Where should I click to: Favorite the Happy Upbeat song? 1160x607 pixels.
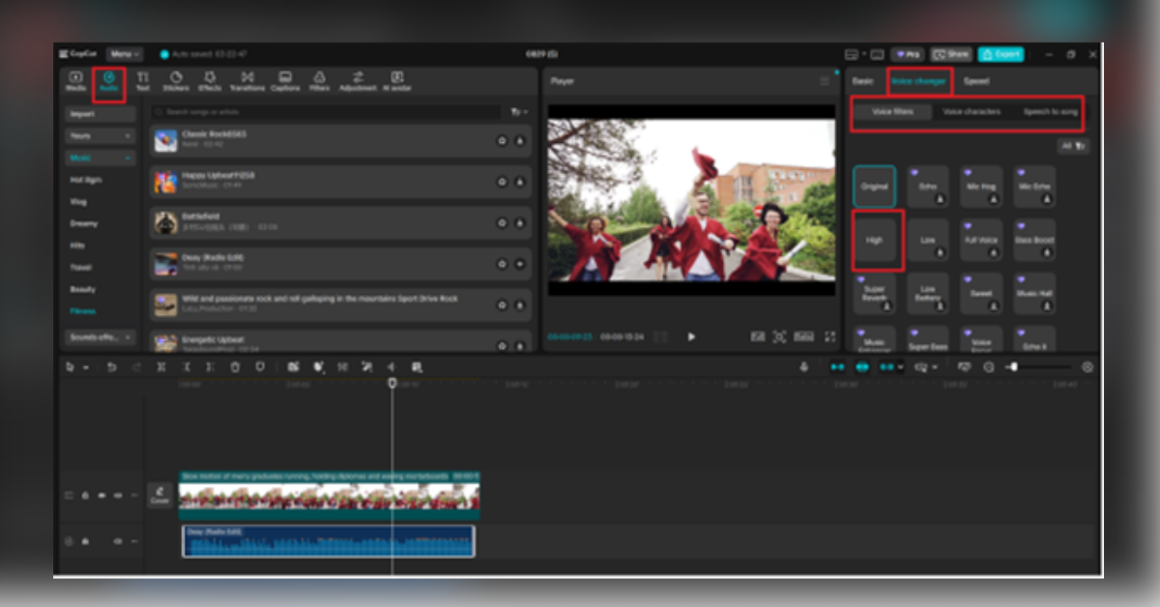502,182
